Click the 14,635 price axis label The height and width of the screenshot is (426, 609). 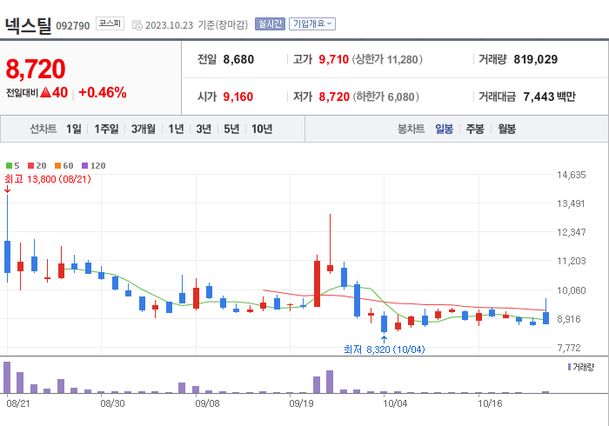[x=571, y=175]
